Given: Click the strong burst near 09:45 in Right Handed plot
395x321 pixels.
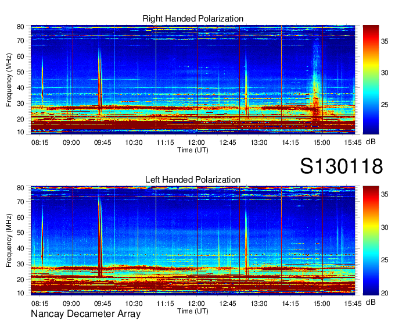Looking at the screenshot, I should tap(100, 81).
